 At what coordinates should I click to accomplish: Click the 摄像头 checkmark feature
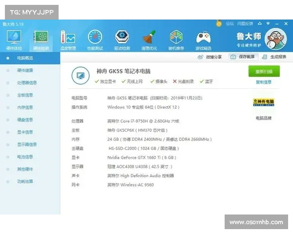click(x=159, y=81)
